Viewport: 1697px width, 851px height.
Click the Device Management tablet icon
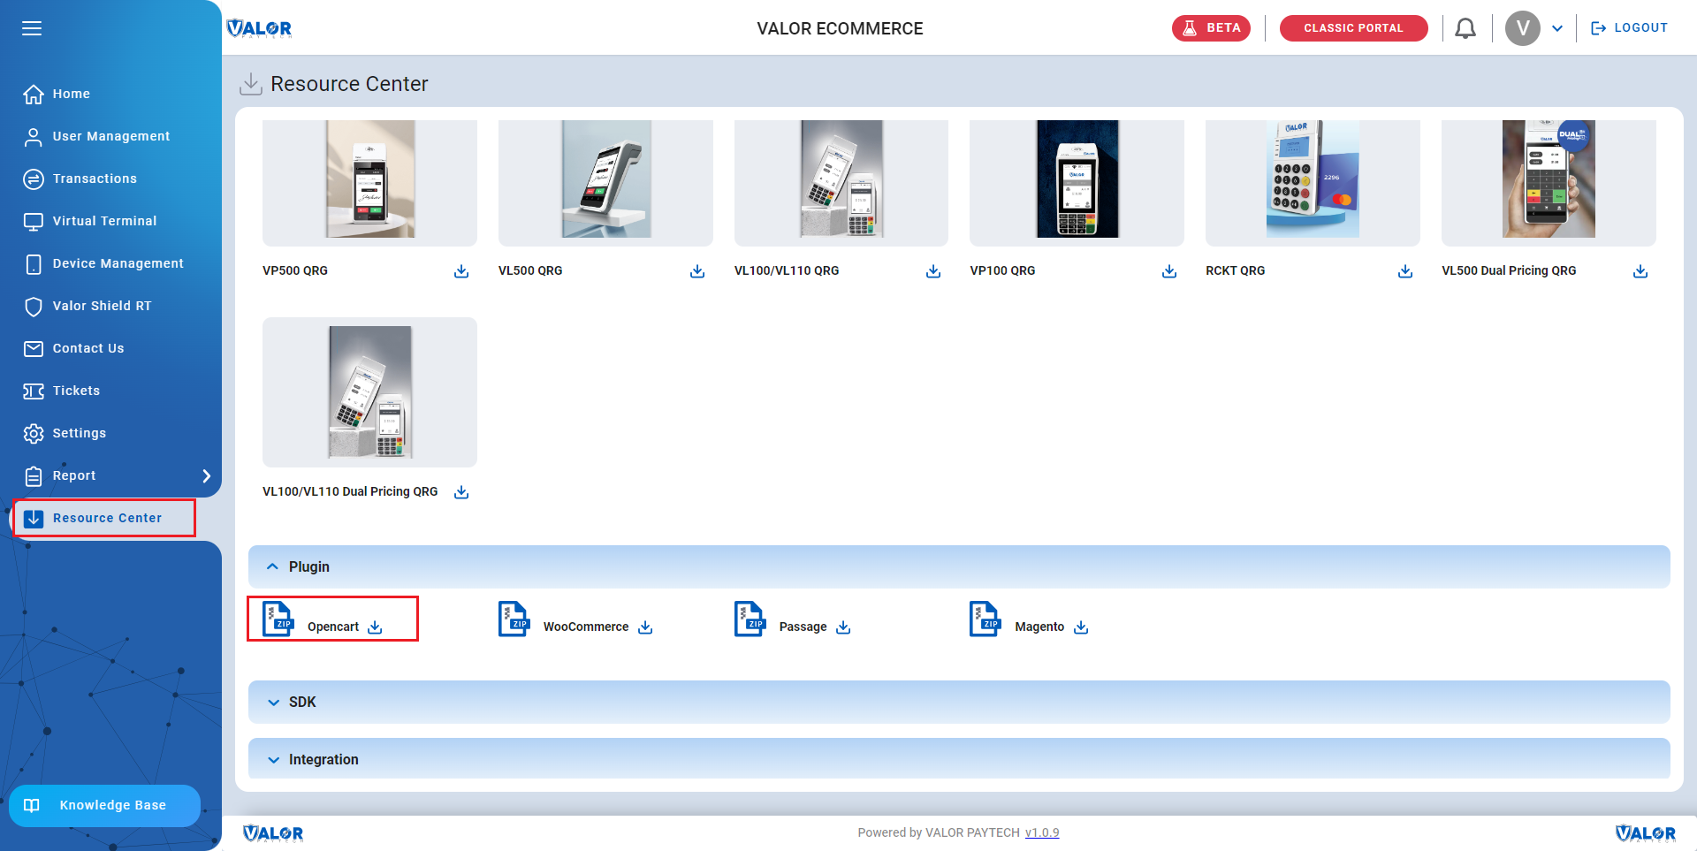click(x=34, y=263)
